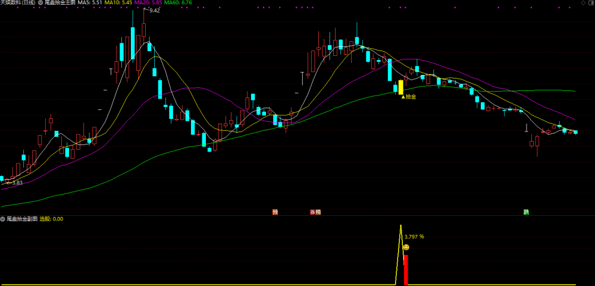Click the ▲拾金 buy signal marker

(x=409, y=97)
